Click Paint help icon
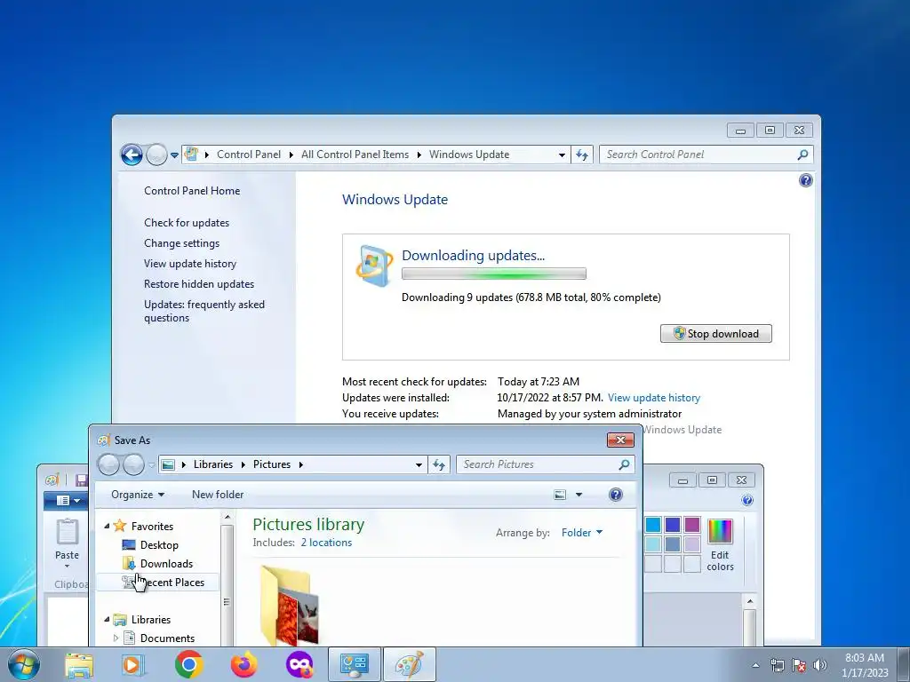This screenshot has height=682, width=910. pos(747,500)
